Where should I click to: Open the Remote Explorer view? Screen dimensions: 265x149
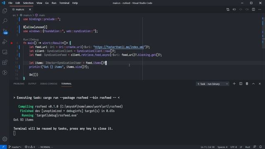5,52
